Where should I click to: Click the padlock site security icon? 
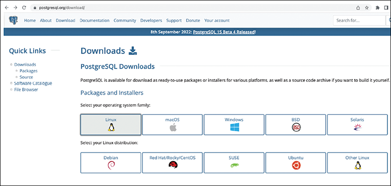click(x=35, y=8)
